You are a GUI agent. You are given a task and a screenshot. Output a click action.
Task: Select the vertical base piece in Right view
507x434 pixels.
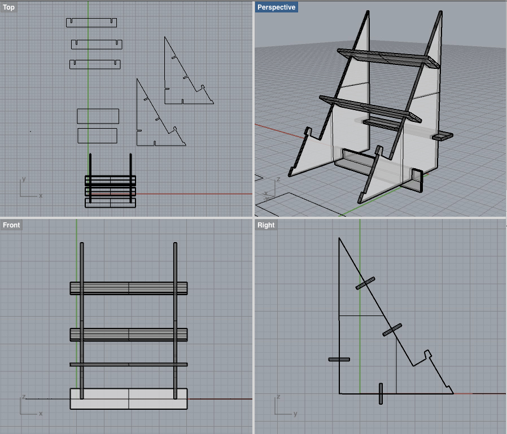pos(382,393)
